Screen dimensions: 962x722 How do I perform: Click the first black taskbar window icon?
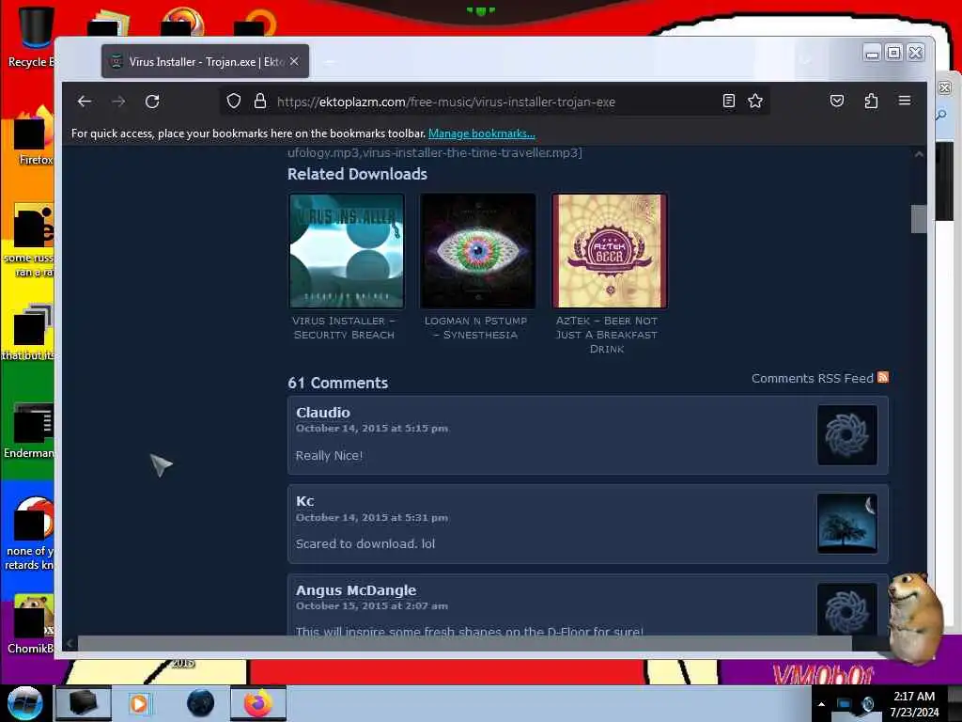[x=84, y=703]
